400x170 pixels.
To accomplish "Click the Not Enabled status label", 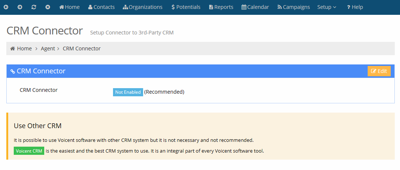I will coord(128,92).
